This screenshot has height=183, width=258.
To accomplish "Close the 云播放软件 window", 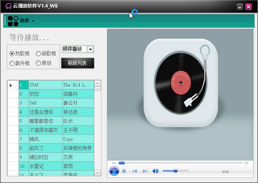I will pos(249,7).
